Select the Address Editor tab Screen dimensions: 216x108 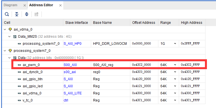click(41, 5)
